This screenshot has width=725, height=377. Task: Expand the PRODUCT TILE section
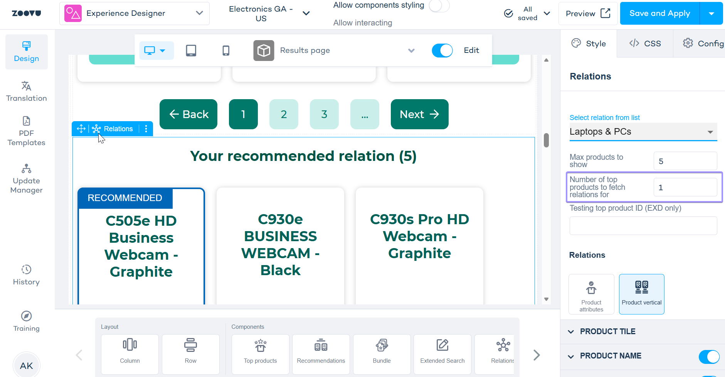(643, 332)
